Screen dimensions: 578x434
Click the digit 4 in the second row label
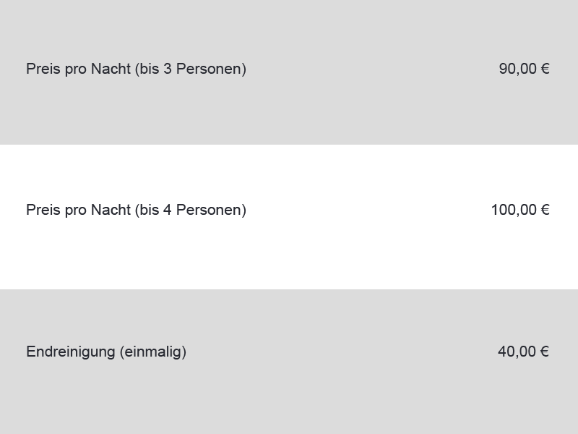[x=168, y=210]
